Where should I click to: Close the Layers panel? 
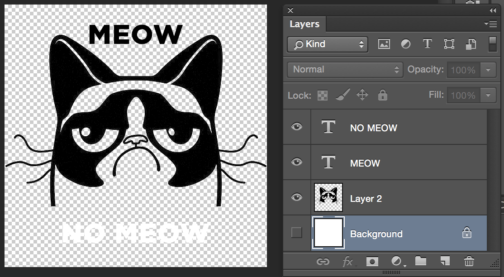(290, 10)
